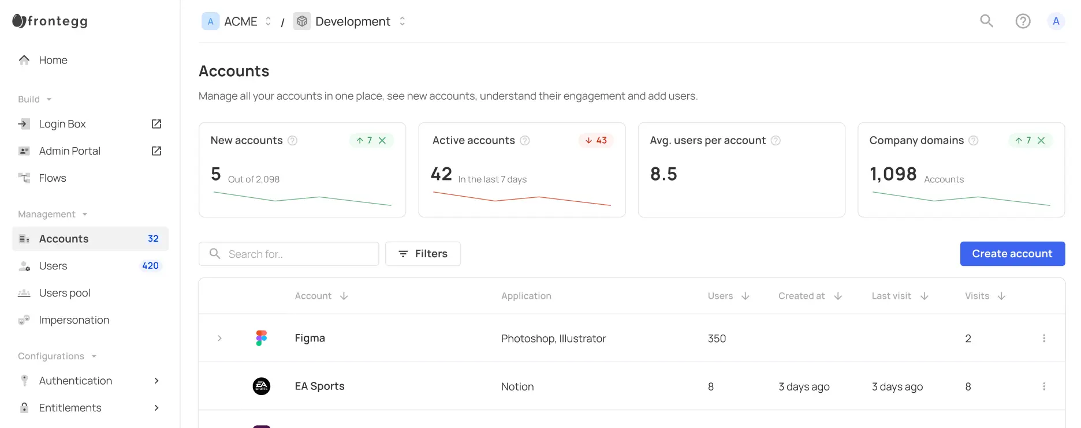Dismiss the New accounts trend badge
Screen dimensions: 1081x428
coord(382,141)
